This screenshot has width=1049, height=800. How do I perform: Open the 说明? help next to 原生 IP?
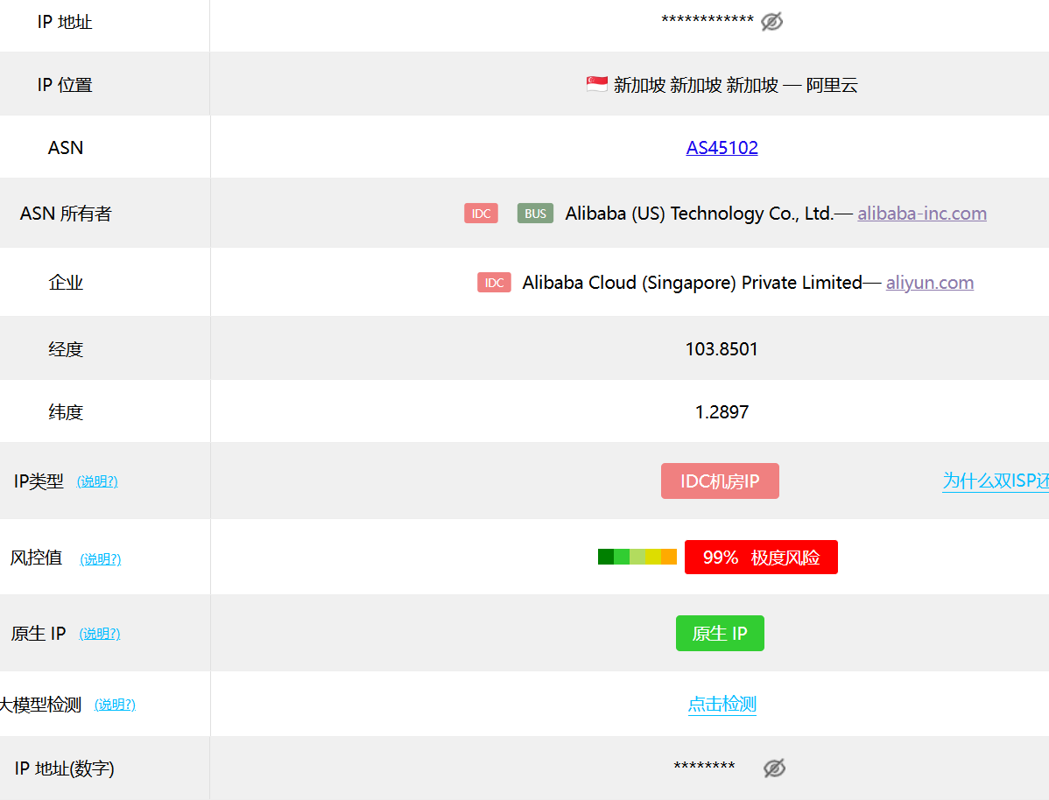pos(100,634)
